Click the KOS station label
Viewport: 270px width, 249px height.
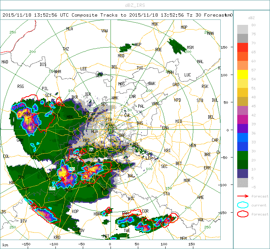(37, 127)
